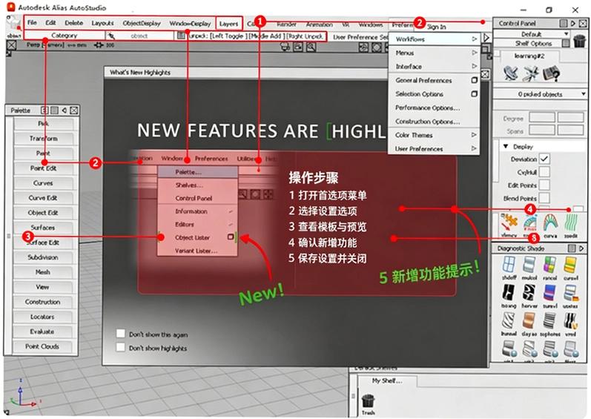Screen dimensions: 591x419
Task: Select the rancol diagnostic shade icon
Action: [550, 265]
